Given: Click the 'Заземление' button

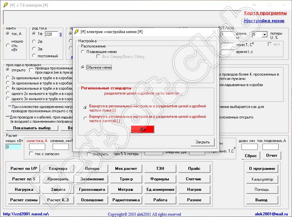Looking at the screenshot, I should tap(92, 179).
